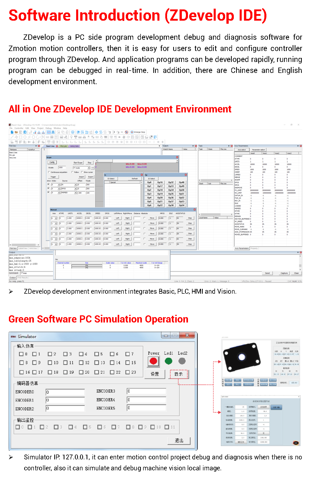Check simulator input checkbox 12
This screenshot has width=313, height=478.
click(81, 363)
